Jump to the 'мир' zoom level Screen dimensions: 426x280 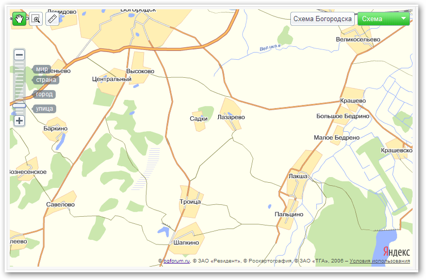42,69
